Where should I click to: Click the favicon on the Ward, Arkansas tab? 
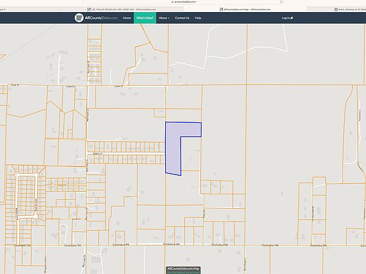tap(336, 10)
